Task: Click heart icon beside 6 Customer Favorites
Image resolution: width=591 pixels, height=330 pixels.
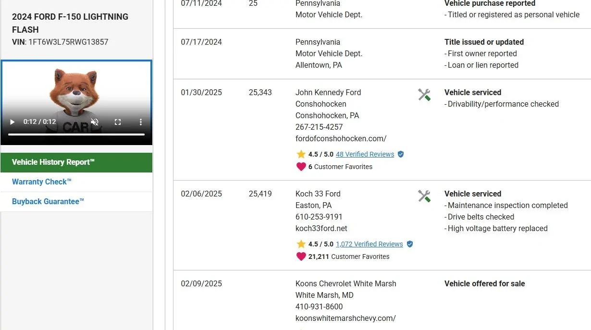Action: 301,167
